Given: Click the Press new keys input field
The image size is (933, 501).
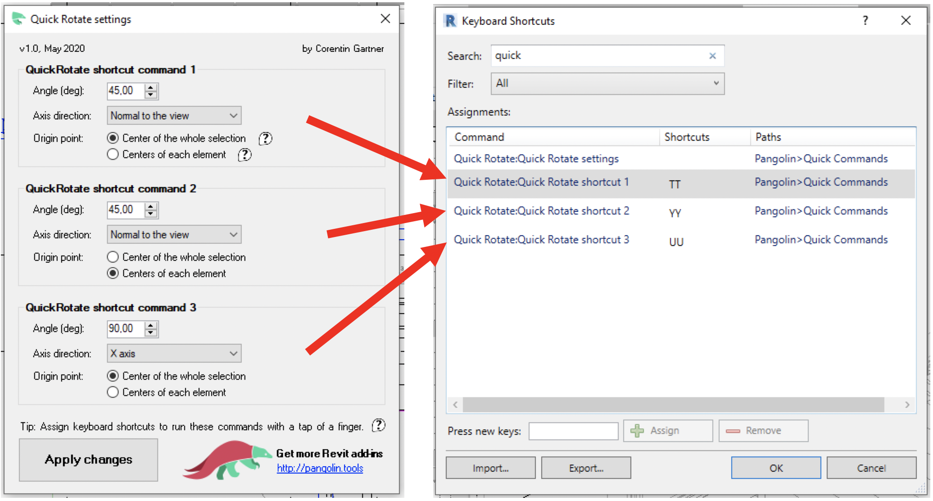Looking at the screenshot, I should click(573, 432).
